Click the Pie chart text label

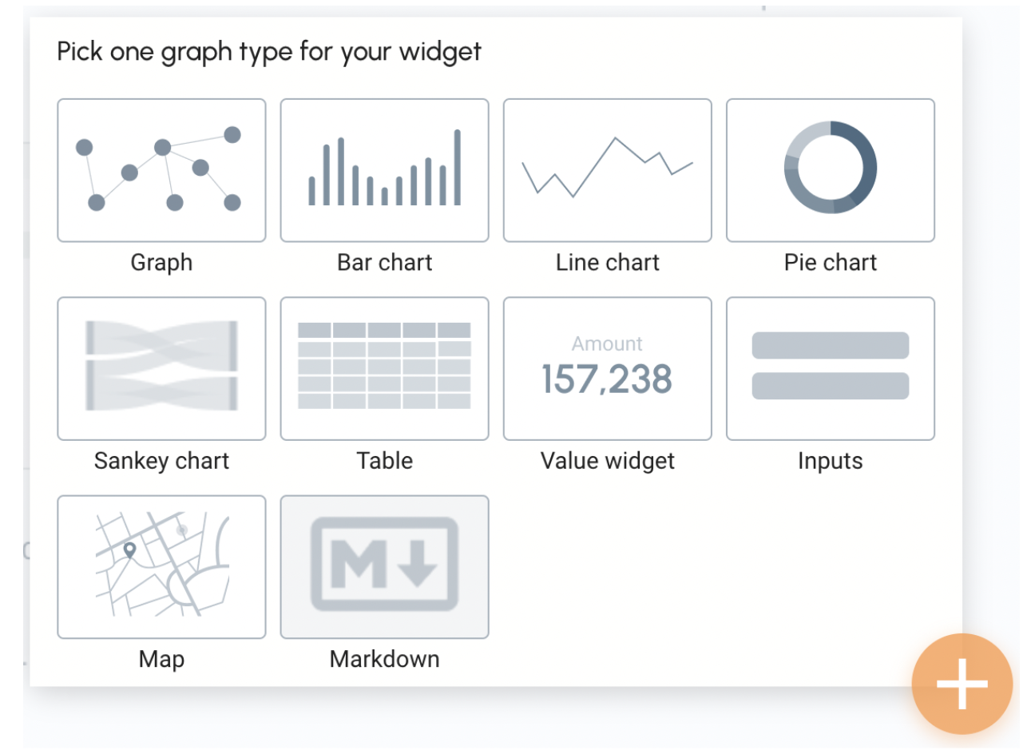pyautogui.click(x=830, y=263)
